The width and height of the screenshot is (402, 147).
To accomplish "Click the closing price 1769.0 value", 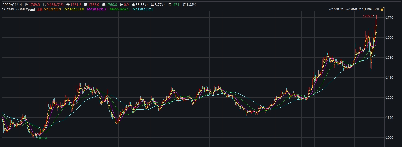I will [34, 5].
